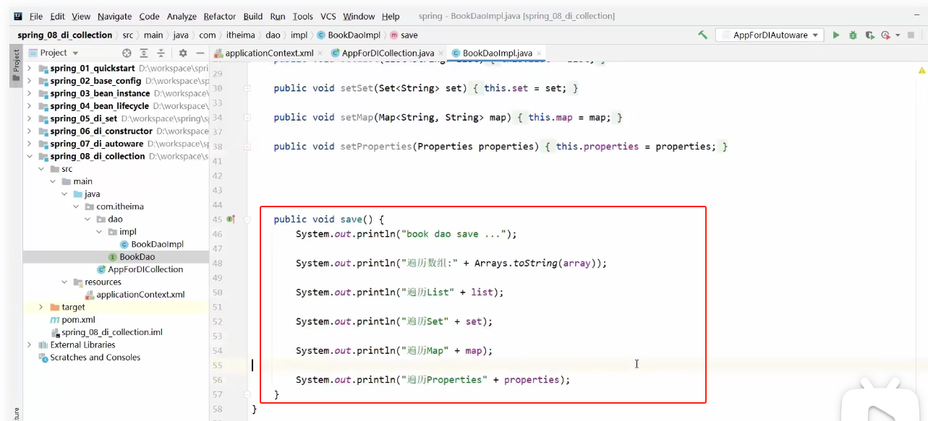Image resolution: width=928 pixels, height=421 pixels.
Task: Hide the Project panel with minus icon
Action: [200, 53]
